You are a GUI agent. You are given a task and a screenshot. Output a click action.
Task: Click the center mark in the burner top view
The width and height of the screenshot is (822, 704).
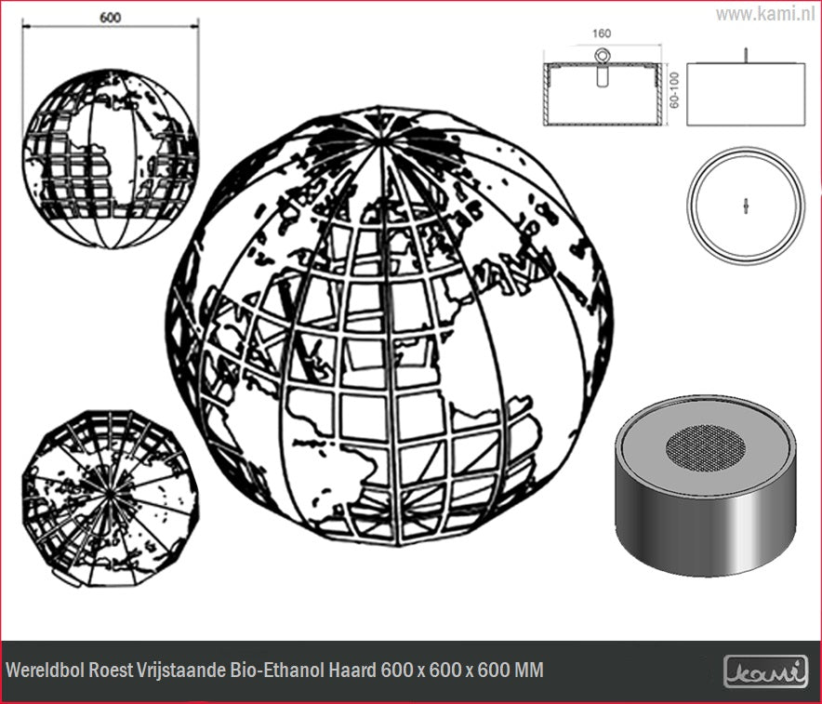tap(744, 206)
